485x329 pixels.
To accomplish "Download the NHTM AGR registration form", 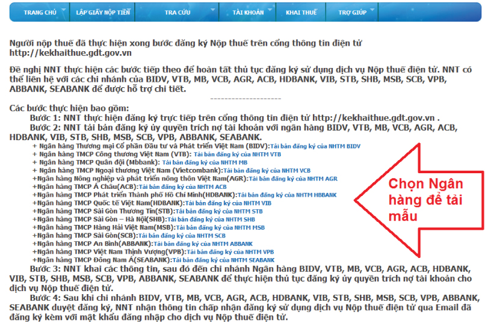I will 293,179.
